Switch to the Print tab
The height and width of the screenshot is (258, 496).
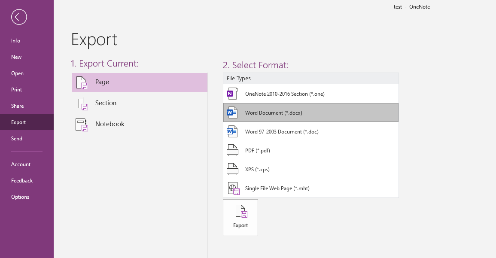click(x=27, y=89)
